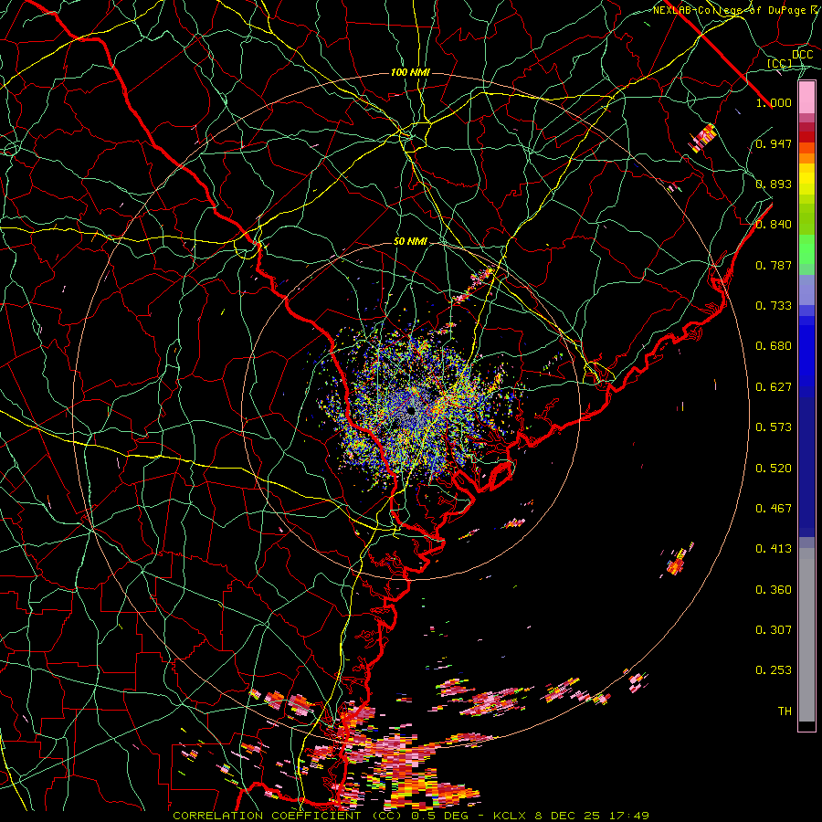Image resolution: width=822 pixels, height=822 pixels.
Task: Select the 0.733 scale value
Action: pos(774,306)
